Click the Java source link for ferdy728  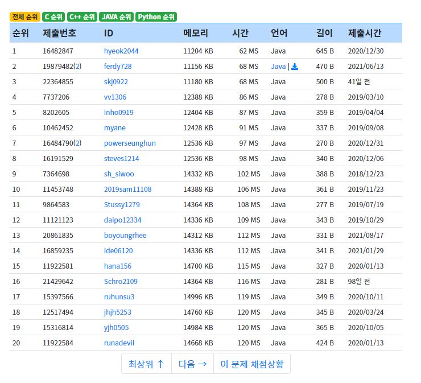[x=278, y=67]
